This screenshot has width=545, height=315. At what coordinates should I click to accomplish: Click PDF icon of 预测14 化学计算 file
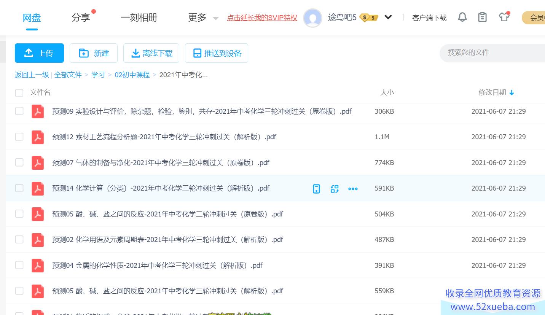point(38,188)
